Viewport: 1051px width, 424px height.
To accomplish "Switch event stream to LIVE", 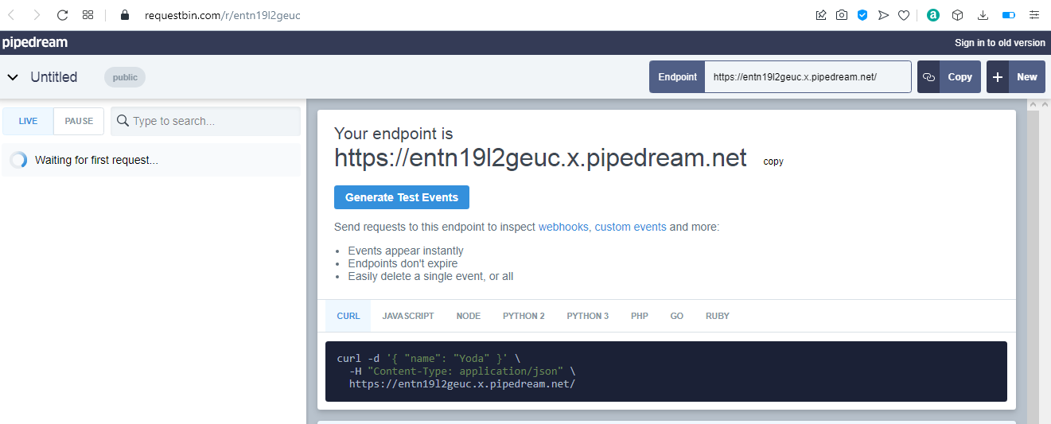I will tap(28, 121).
